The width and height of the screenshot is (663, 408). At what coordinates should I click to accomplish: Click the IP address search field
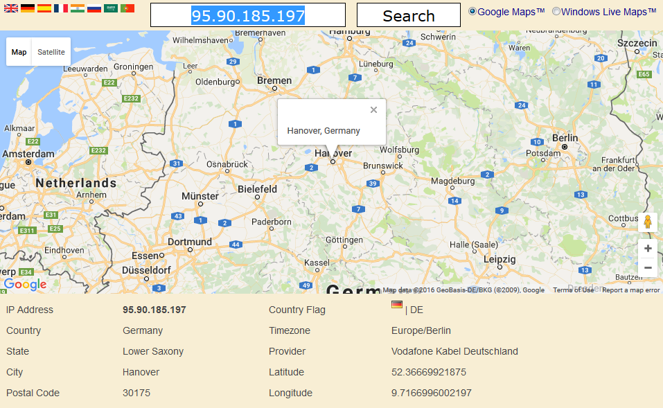248,15
